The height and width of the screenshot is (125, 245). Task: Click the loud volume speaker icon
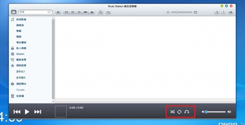tap(229, 112)
